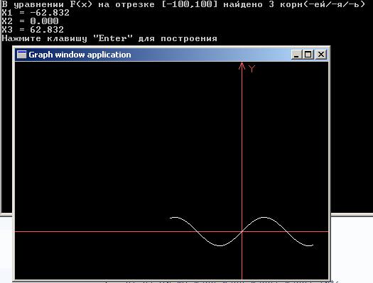Click the "Нажмите клавишу Enter" prompt line

(109, 38)
